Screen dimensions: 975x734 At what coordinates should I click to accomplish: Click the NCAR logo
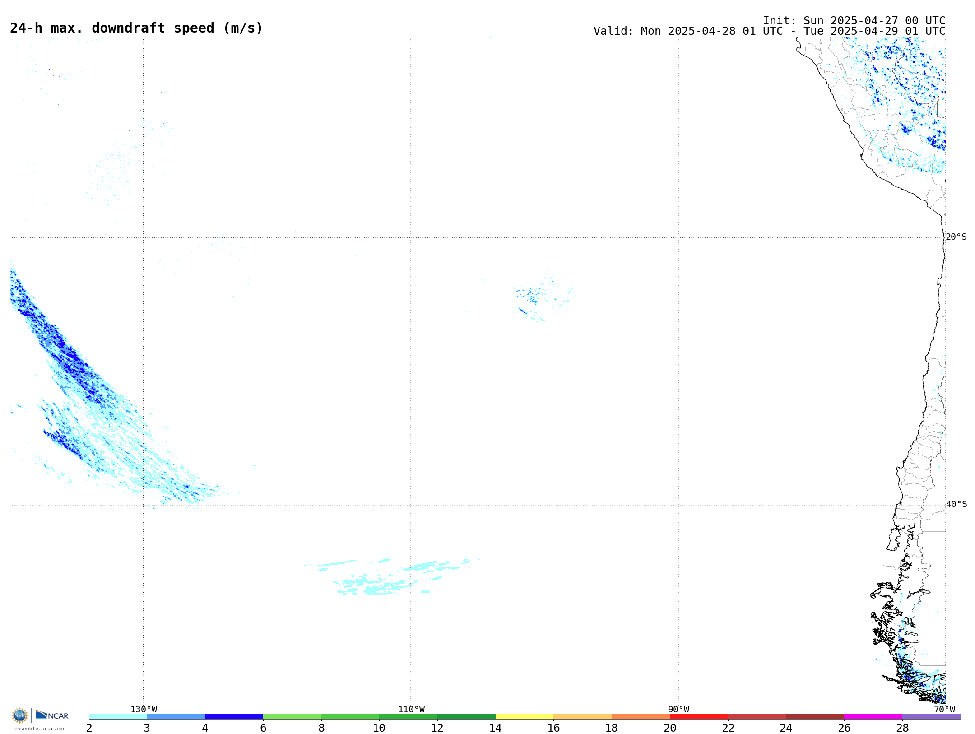click(x=52, y=715)
